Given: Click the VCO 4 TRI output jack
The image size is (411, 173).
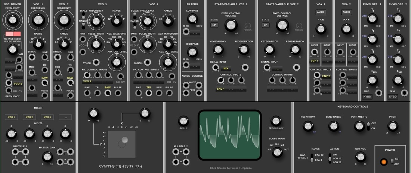Looking at the screenshot, I should (149, 93).
